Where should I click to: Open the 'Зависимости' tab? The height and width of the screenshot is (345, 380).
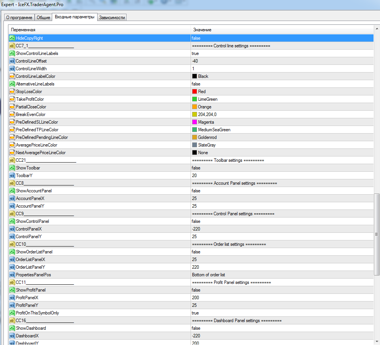(112, 18)
